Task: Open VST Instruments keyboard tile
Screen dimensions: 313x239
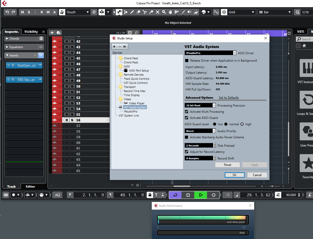Action: click(306, 69)
